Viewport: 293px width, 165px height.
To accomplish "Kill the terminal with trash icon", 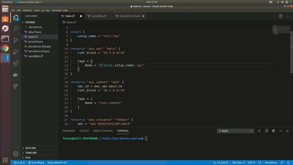I will [273, 131].
